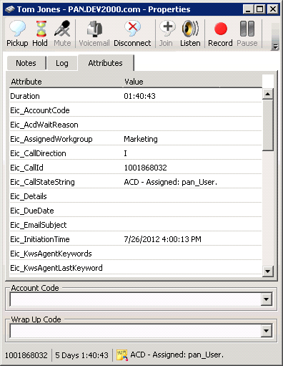Click the scroll down arrow of the attributes list
This screenshot has width=283, height=366.
[x=268, y=271]
